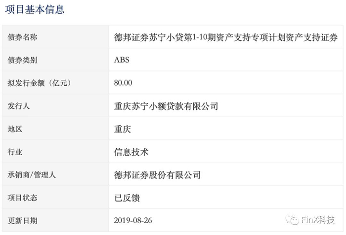Open underwriter 德邦证券股份有限公司
346x235 pixels.
[x=157, y=175]
